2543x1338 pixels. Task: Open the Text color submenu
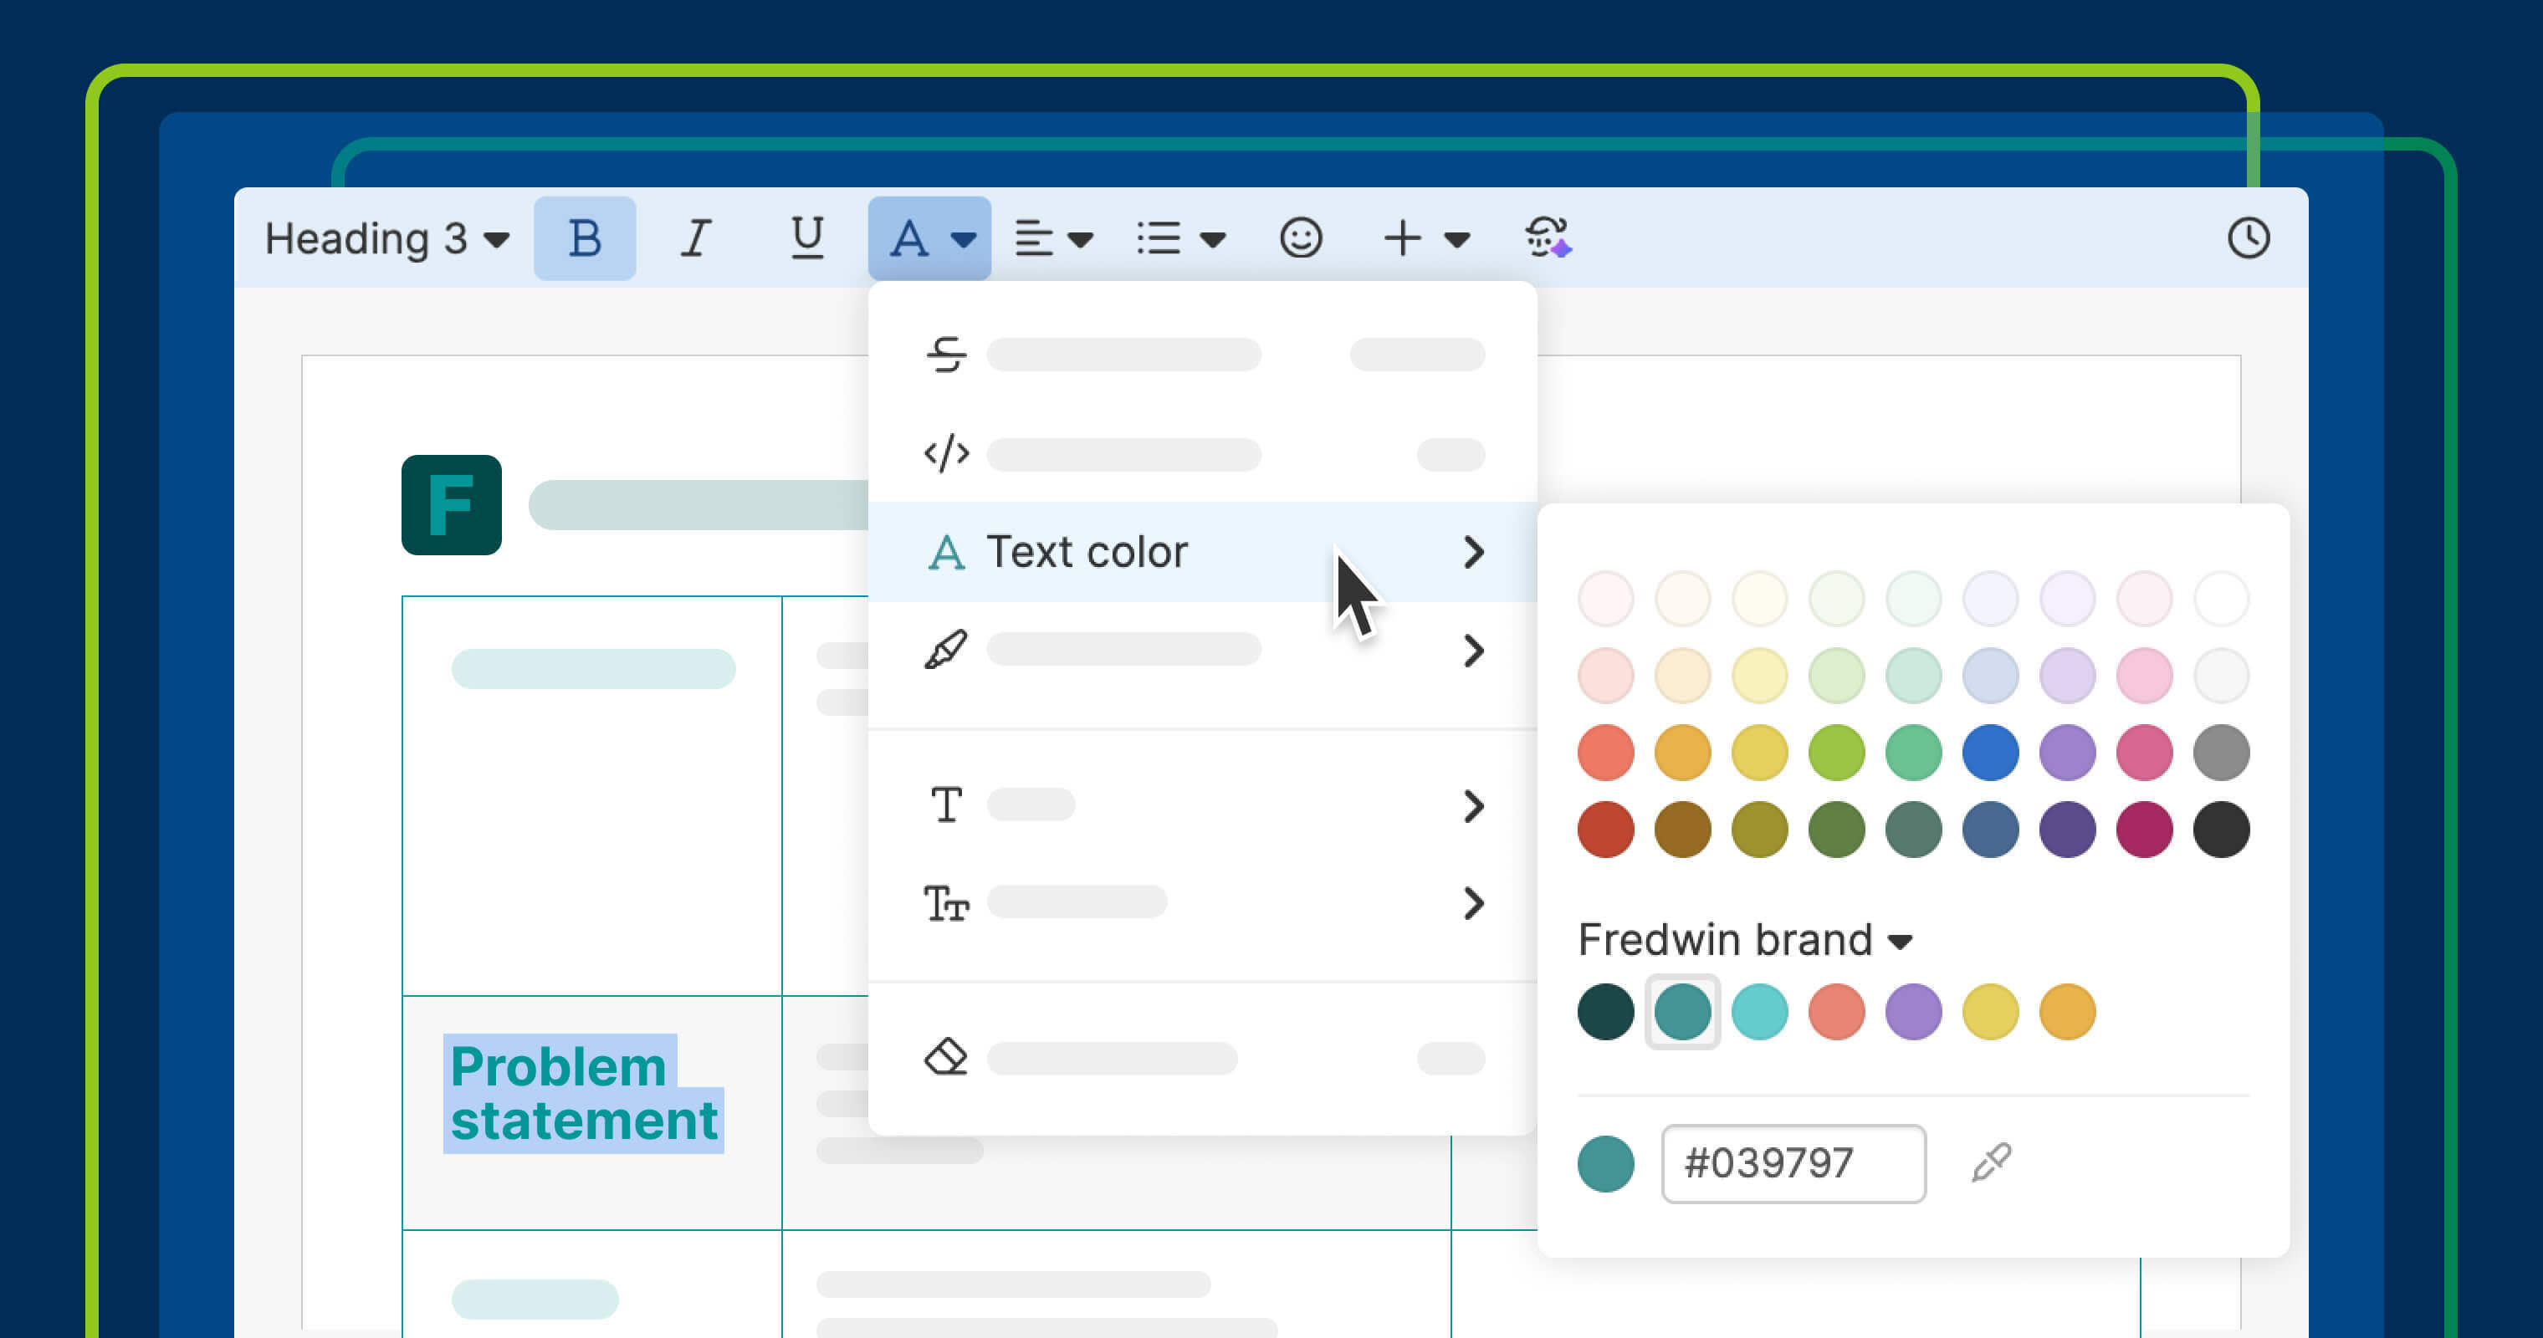pos(1202,552)
